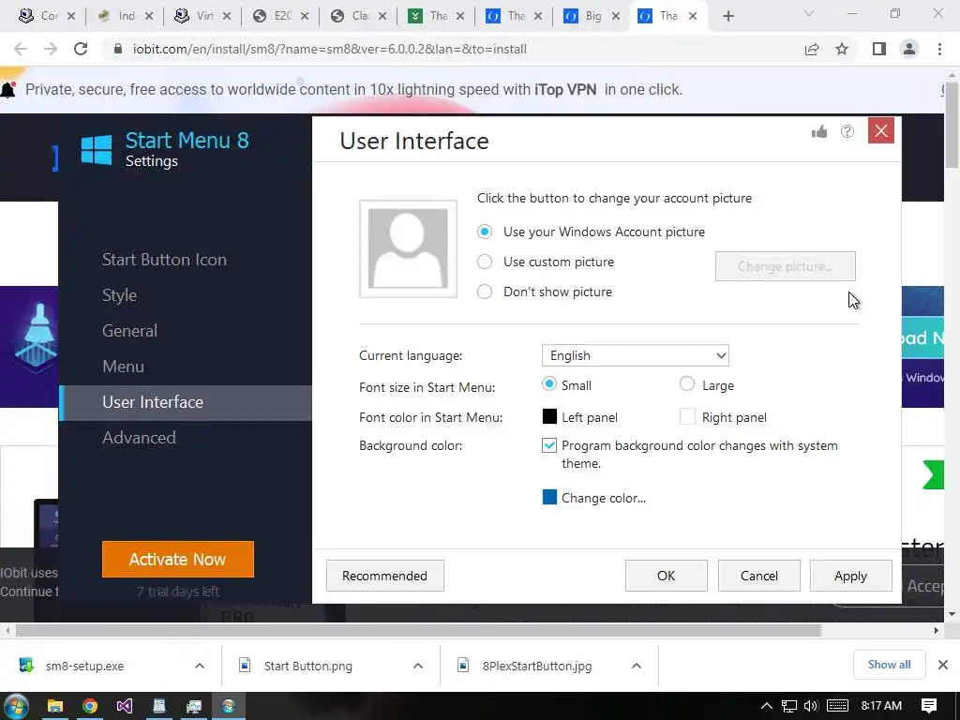Open help via the question mark icon
Image resolution: width=960 pixels, height=720 pixels.
(x=847, y=131)
